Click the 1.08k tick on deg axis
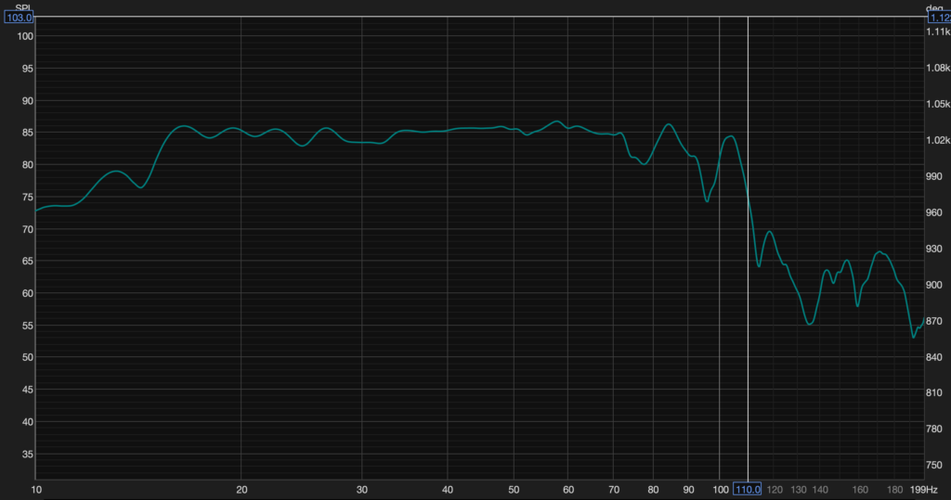The height and width of the screenshot is (500, 951). [938, 68]
